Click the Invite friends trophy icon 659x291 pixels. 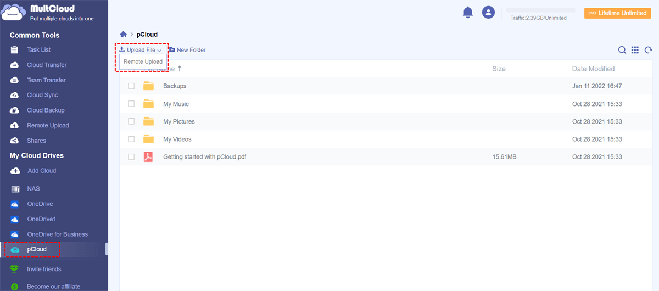(x=15, y=269)
